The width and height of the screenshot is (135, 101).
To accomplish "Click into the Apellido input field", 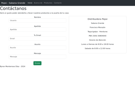I will click(37, 29).
